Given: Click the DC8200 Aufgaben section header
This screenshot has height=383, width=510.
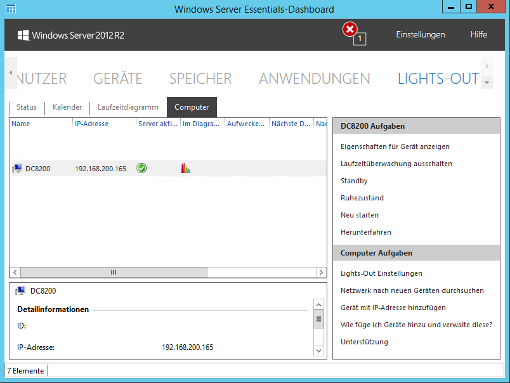Looking at the screenshot, I should [x=416, y=126].
